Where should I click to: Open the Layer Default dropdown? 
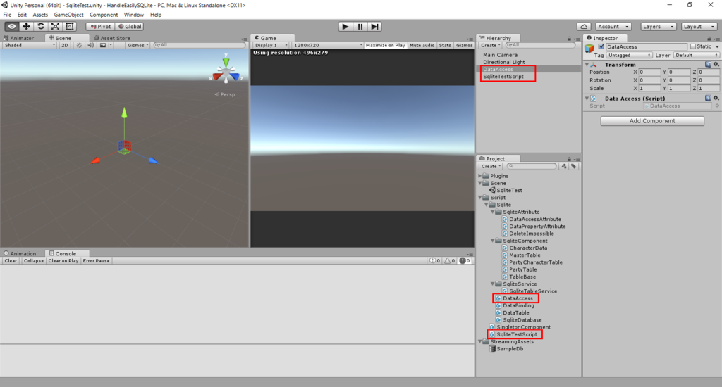click(696, 55)
